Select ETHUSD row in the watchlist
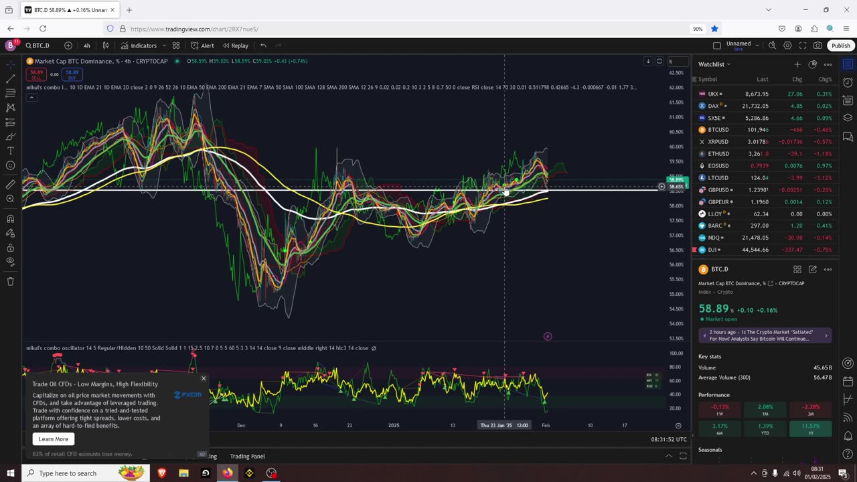Viewport: 857px width, 482px height. (x=765, y=154)
